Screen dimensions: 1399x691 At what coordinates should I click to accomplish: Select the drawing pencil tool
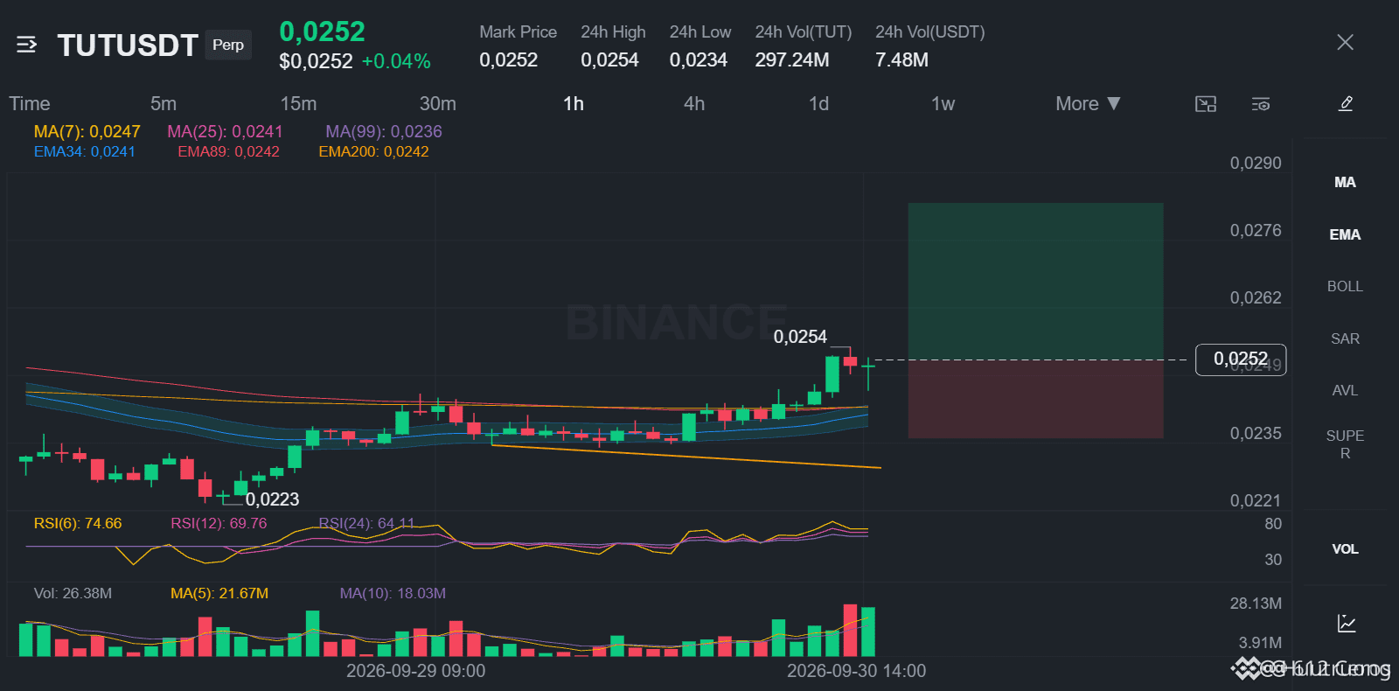[1346, 103]
